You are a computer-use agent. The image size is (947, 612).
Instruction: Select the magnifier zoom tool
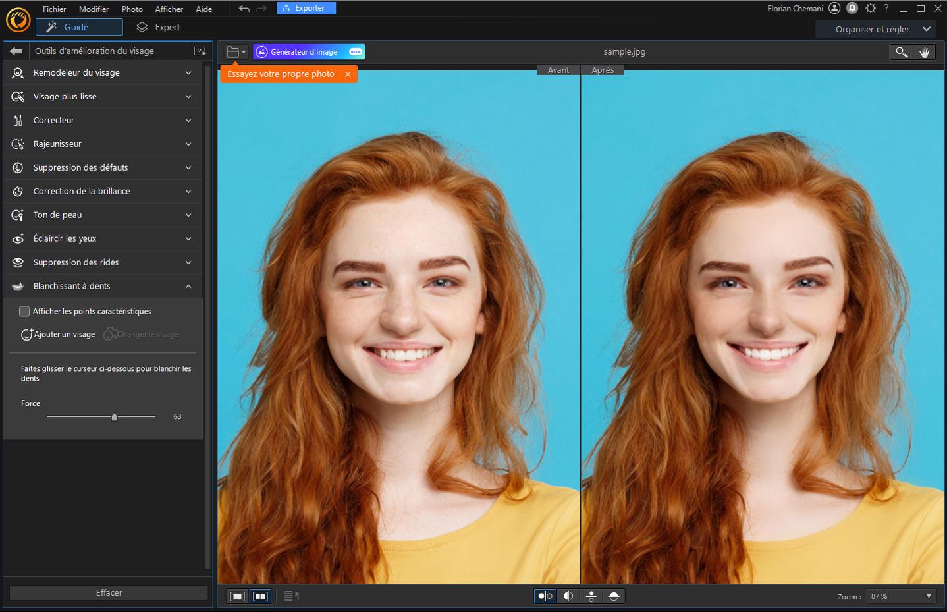[902, 52]
